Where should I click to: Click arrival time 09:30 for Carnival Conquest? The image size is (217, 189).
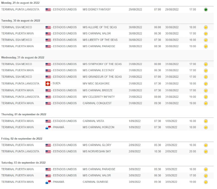pos(157,103)
